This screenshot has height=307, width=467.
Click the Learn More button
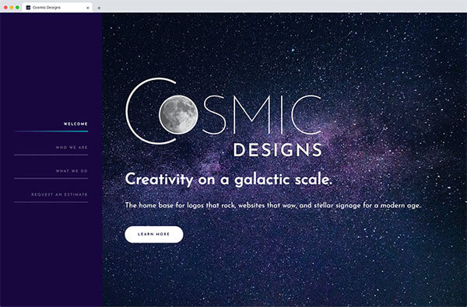153,235
